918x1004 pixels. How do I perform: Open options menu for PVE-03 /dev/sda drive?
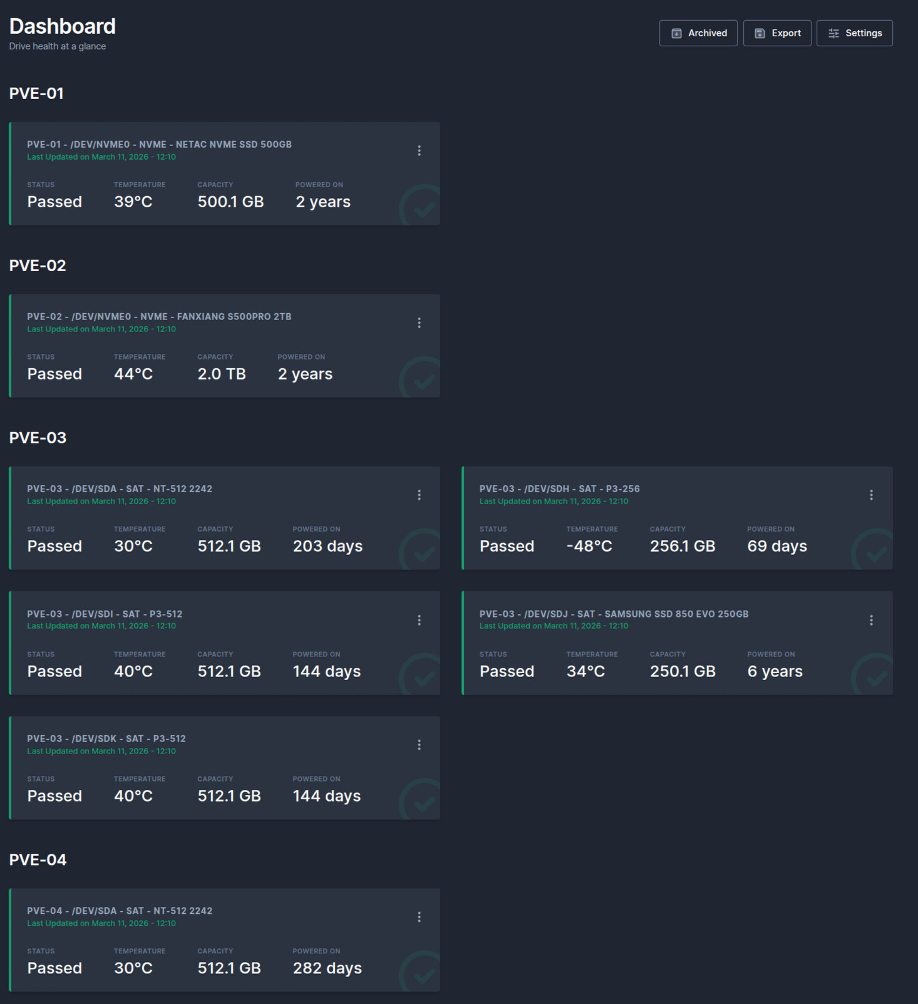(419, 495)
